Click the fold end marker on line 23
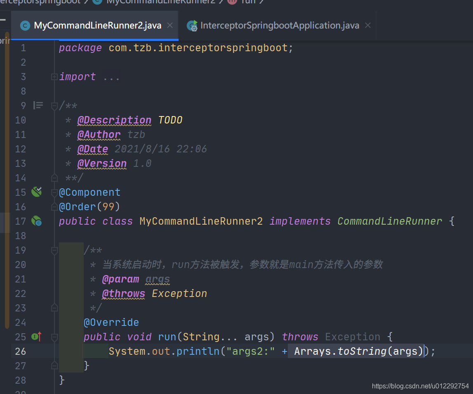 pos(54,308)
